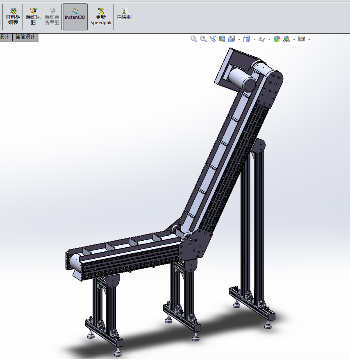Screen dimensions: 350x359
Task: Expand the Display Style dropdown arrow
Action: 254,39
